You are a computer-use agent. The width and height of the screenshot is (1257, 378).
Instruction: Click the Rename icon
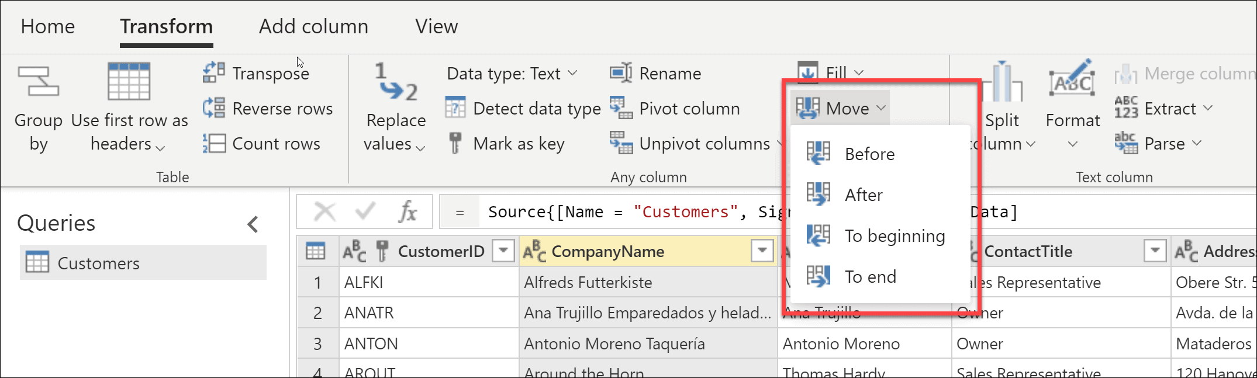621,73
